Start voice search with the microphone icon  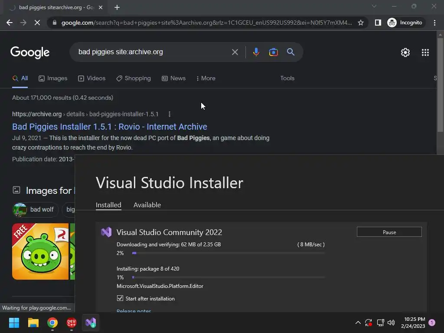point(256,52)
